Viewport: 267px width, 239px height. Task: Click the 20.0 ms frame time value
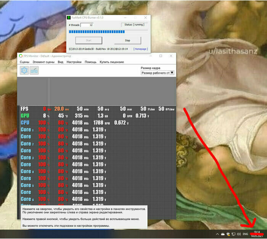[61, 109]
